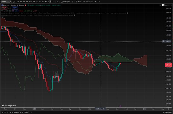Set range to 1G

(x=3, y=112)
